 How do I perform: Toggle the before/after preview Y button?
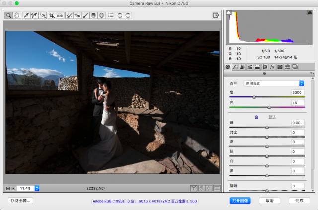[193, 188]
